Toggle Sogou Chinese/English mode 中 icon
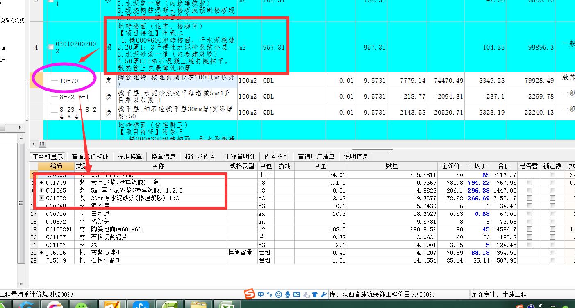This screenshot has width=575, height=308. tap(261, 294)
